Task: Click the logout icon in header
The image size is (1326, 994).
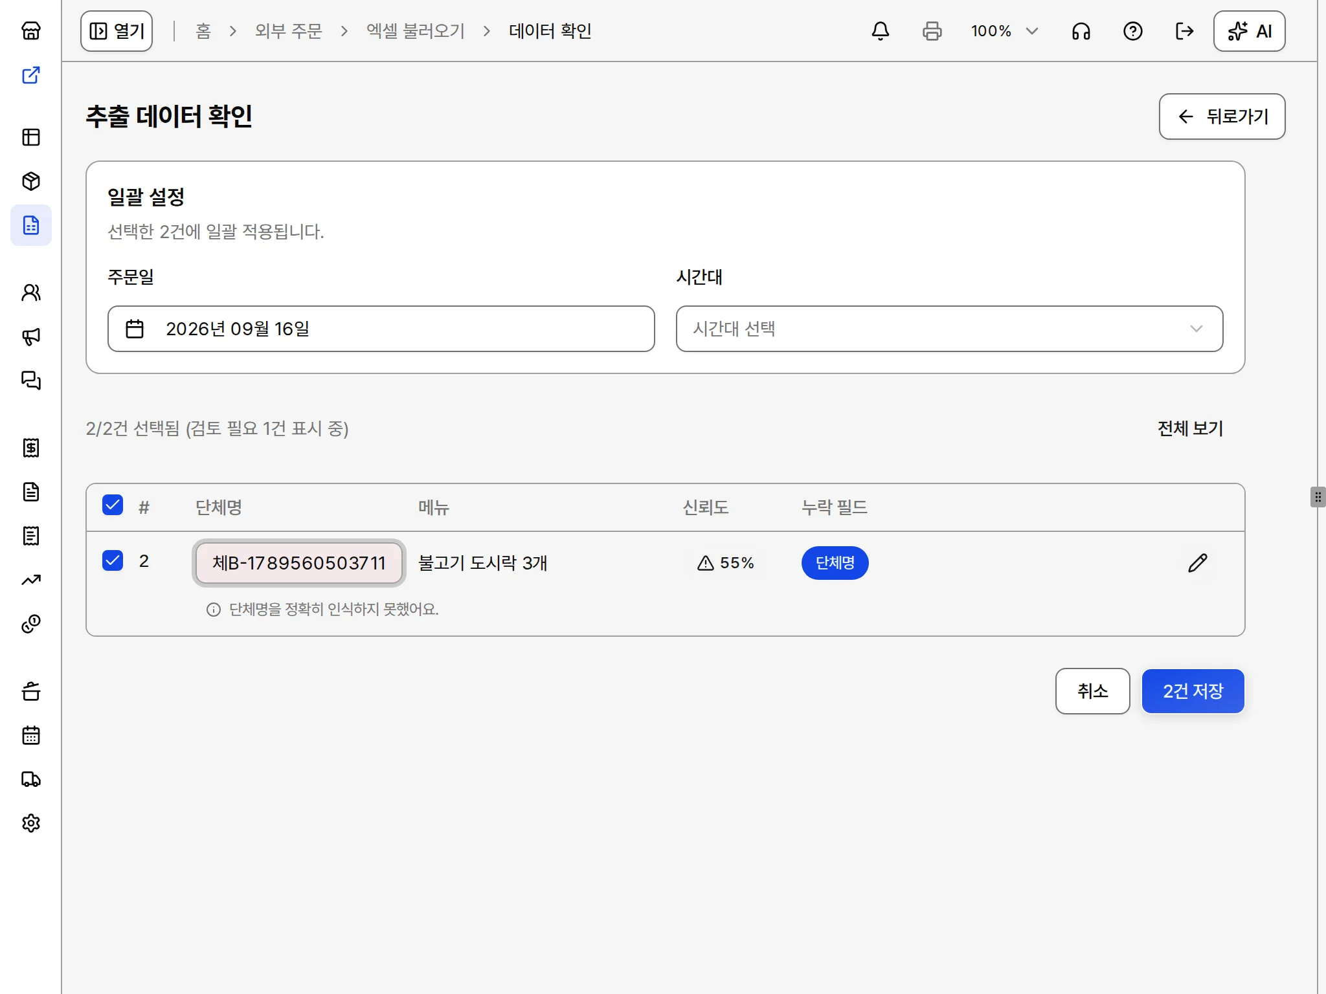Action: point(1185,31)
